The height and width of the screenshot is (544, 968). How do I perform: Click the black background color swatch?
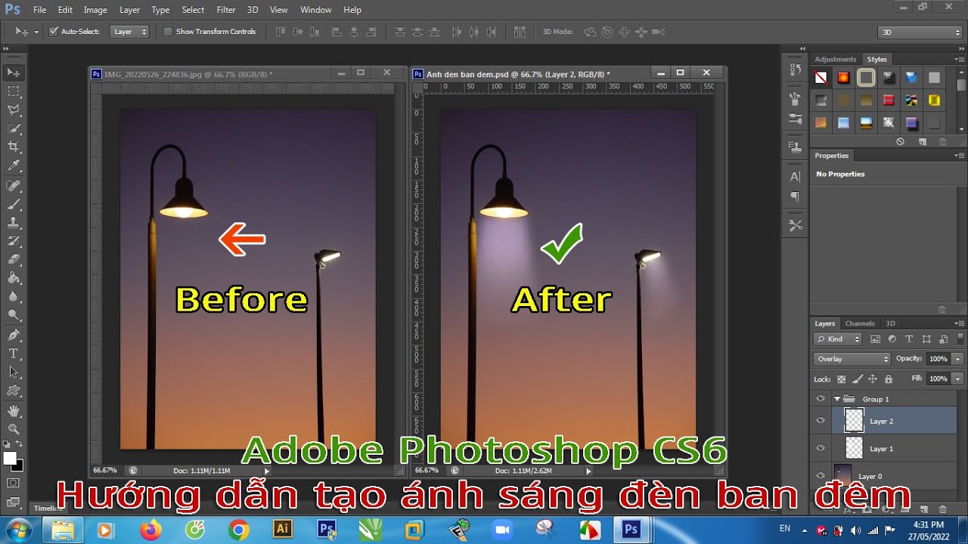click(x=17, y=465)
